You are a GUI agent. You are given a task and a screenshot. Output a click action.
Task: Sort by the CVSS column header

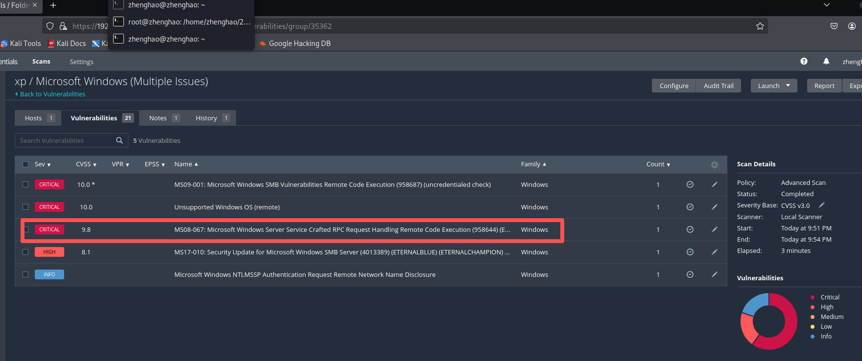86,164
